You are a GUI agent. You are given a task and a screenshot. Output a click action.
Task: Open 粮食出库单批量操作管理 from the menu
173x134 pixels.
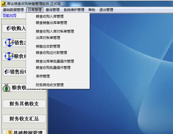point(55,61)
